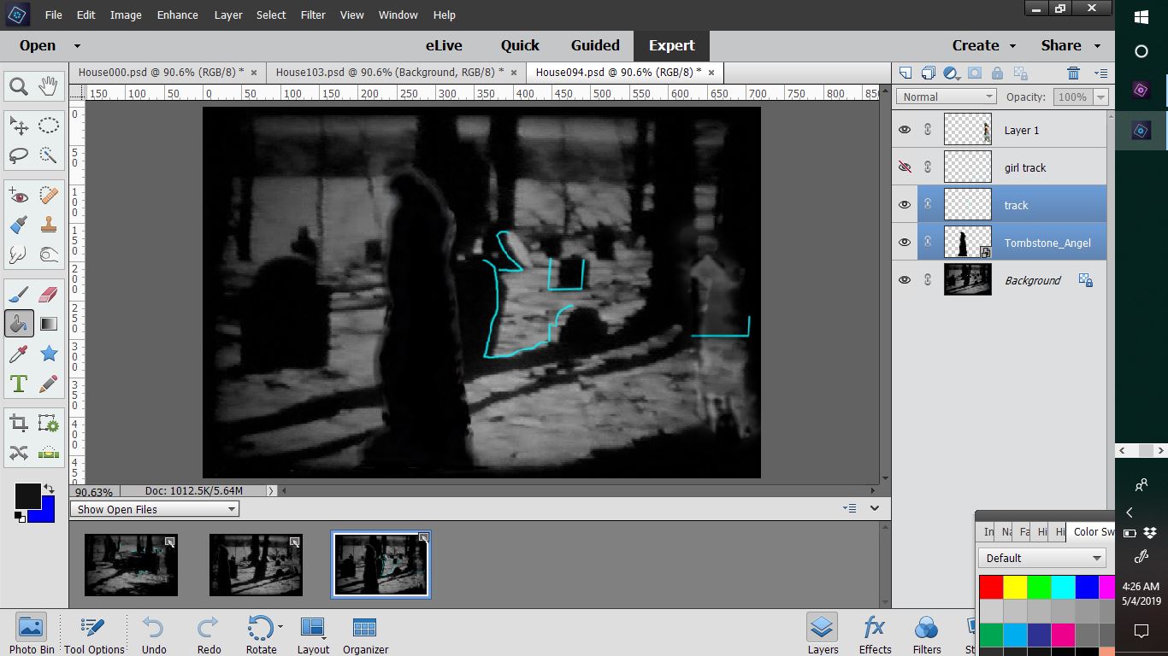This screenshot has width=1168, height=656.
Task: Expand the Create dropdown
Action: [x=1012, y=46]
